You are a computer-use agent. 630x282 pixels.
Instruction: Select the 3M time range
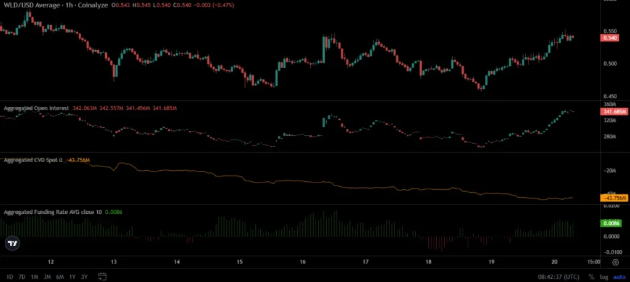[47, 277]
